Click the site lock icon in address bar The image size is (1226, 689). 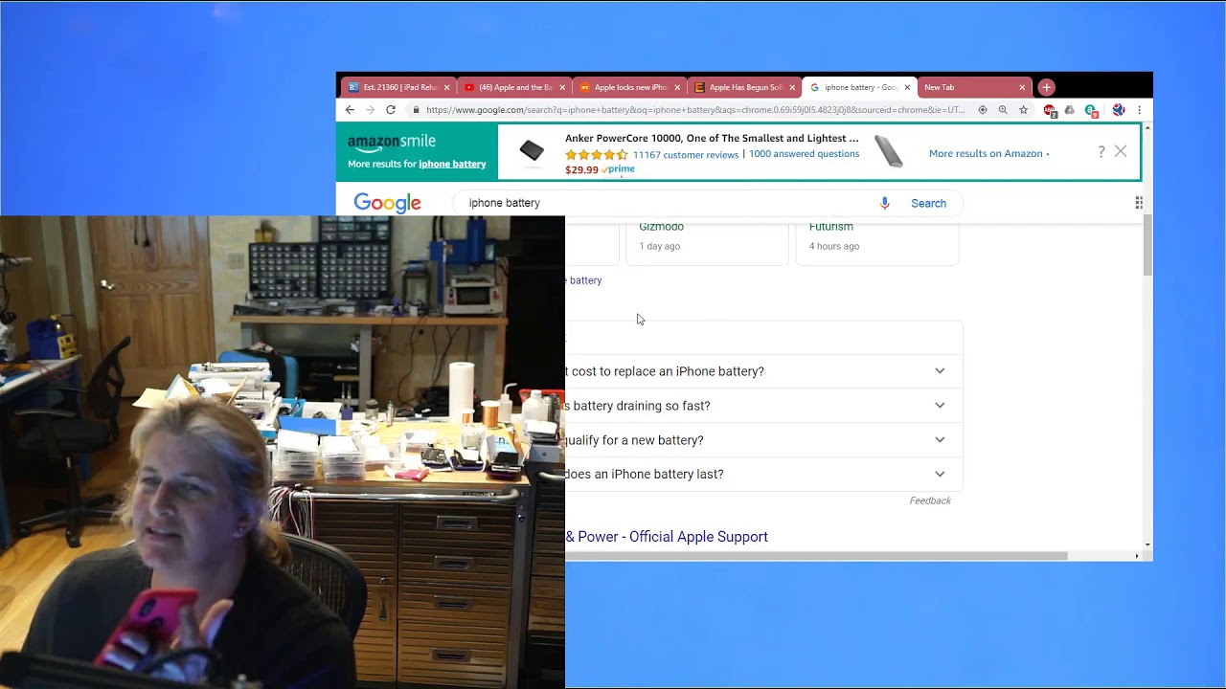click(416, 110)
